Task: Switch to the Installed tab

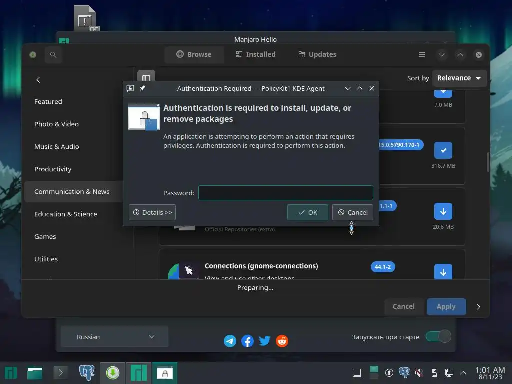Action: (x=256, y=54)
